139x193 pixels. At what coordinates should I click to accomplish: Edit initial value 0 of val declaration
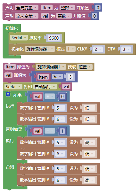coord(94,16)
